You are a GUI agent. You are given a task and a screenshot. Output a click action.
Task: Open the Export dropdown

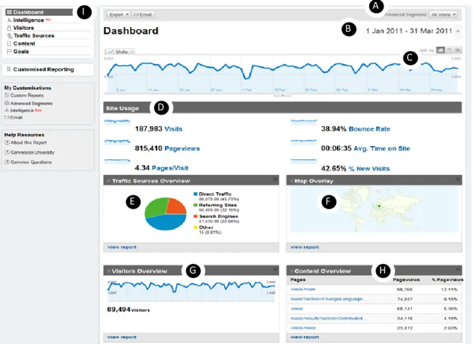tap(119, 15)
